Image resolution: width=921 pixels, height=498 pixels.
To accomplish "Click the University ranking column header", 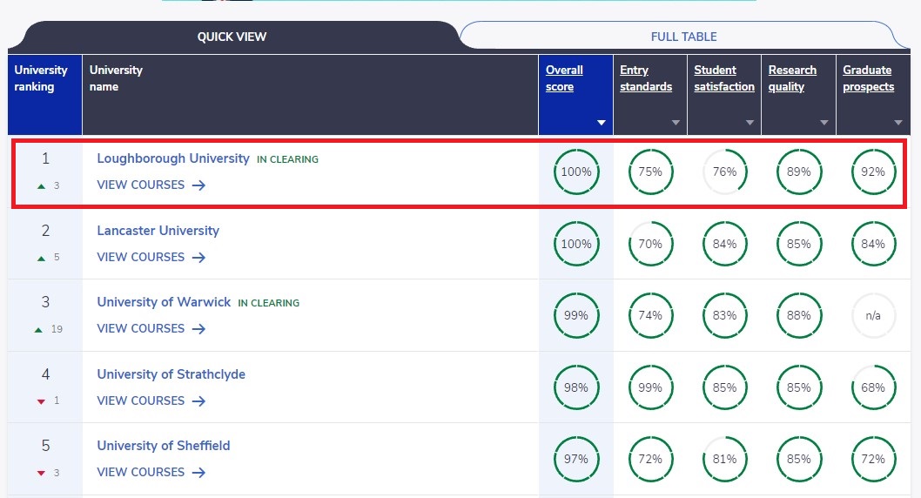I will 44,95.
